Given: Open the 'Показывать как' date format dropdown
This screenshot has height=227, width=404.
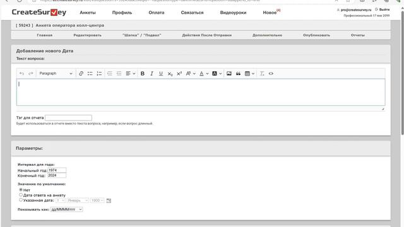Looking at the screenshot, I should (x=66, y=209).
